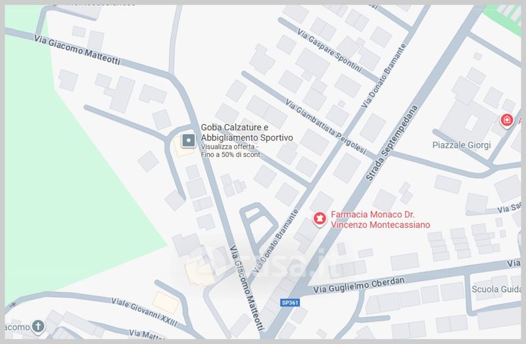Open Farmacia Monaco Dr. Vincenzo Montecassiano label
Screen dimensions: 526x344
[381, 219]
